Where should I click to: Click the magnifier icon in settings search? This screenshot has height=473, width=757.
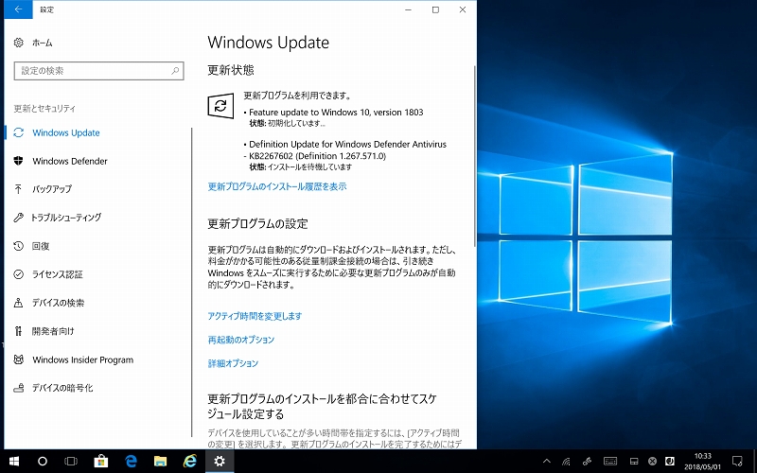175,71
